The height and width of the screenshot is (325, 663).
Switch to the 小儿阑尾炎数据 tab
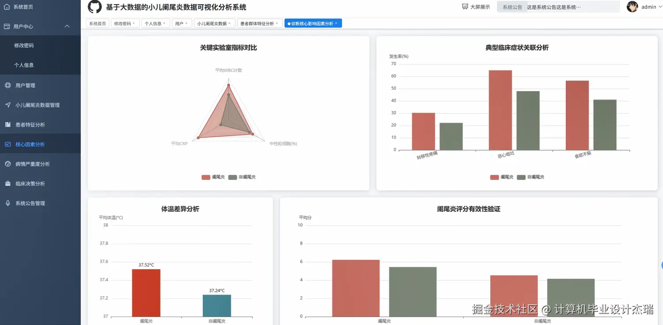pyautogui.click(x=212, y=23)
